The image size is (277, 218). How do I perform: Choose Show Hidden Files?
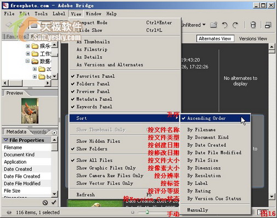pos(125,141)
